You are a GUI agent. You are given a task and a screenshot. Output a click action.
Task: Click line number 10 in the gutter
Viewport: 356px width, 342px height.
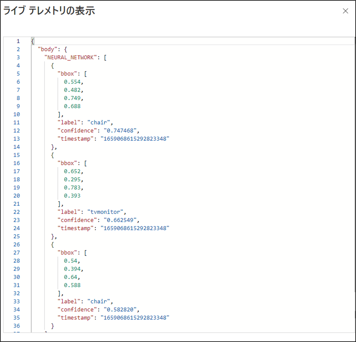(17, 115)
